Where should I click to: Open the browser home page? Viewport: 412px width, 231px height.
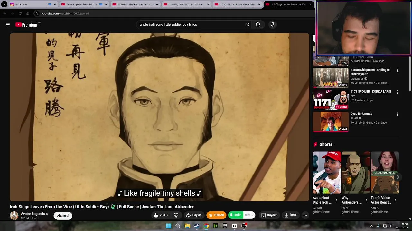coord(28,13)
